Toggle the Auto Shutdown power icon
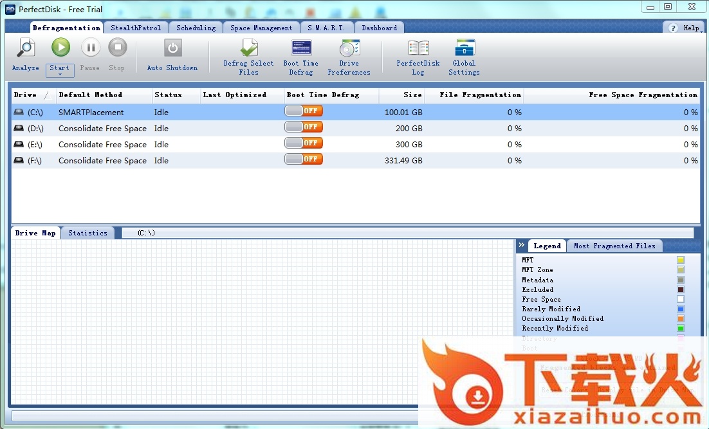 [172, 48]
